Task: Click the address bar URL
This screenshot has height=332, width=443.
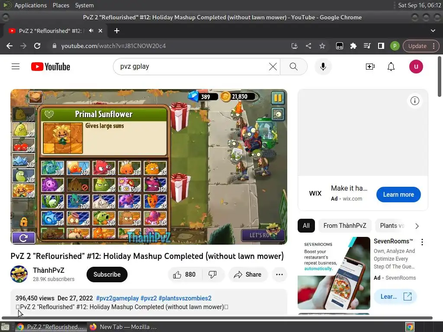Action: coord(113,46)
